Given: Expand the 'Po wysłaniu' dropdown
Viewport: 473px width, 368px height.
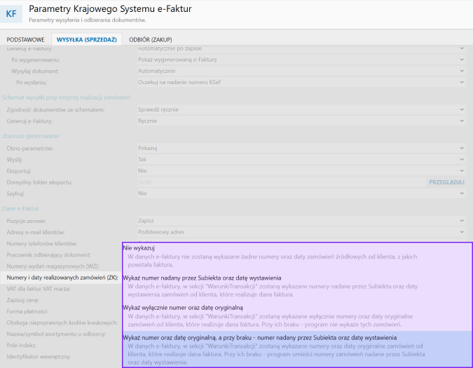Looking at the screenshot, I should click(301, 82).
